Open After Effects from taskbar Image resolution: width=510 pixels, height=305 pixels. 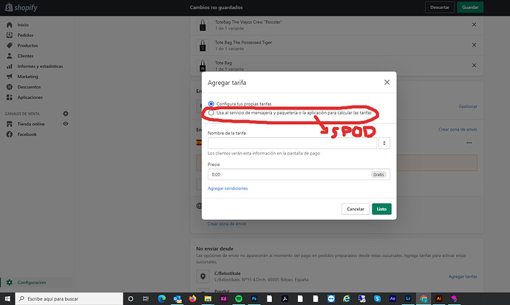tap(392, 298)
